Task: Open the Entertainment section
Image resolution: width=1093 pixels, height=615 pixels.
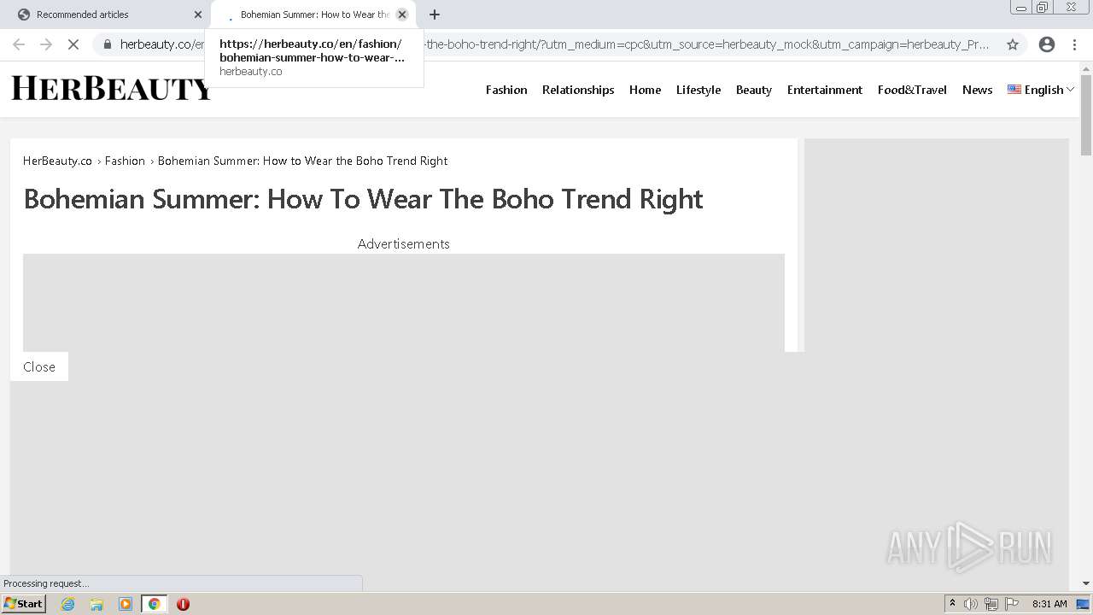Action: tap(825, 90)
